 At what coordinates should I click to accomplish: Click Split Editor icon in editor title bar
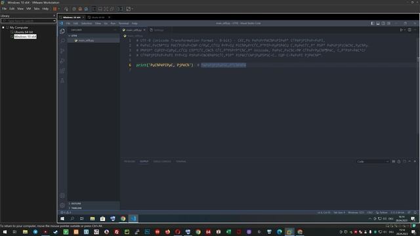[409, 30]
